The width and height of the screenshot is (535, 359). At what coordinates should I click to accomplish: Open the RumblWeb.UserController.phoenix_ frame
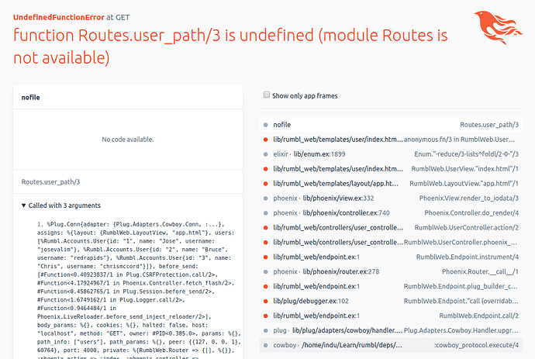pyautogui.click(x=391, y=242)
